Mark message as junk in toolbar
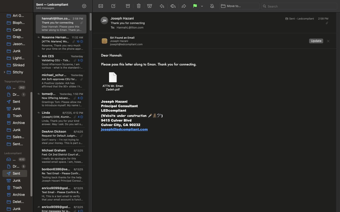Screen dimensions: 340x212 150,6
